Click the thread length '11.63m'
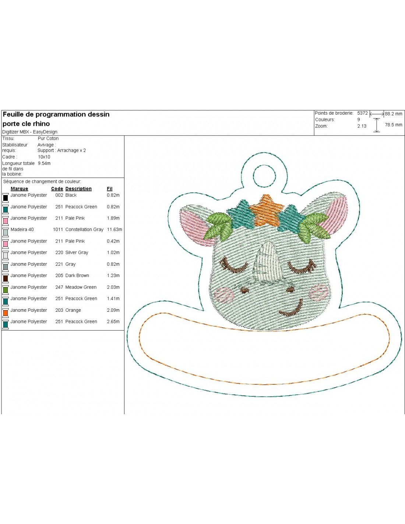This screenshot has height=524, width=405. [x=115, y=230]
